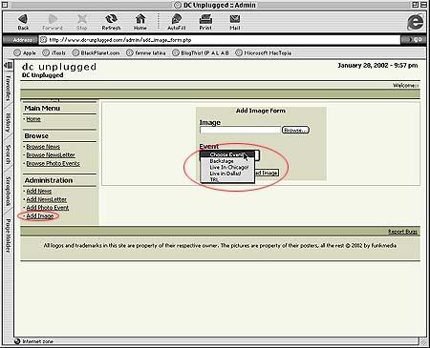Click the Back arrow toolbar icon
Viewport: 430px width, 348px height.
23,19
